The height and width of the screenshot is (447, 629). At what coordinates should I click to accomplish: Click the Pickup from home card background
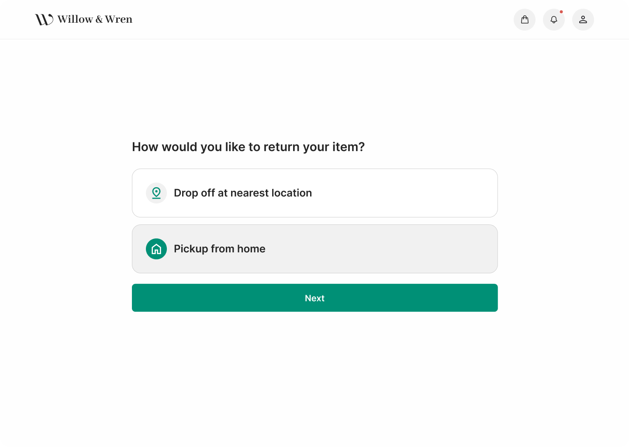393,248
